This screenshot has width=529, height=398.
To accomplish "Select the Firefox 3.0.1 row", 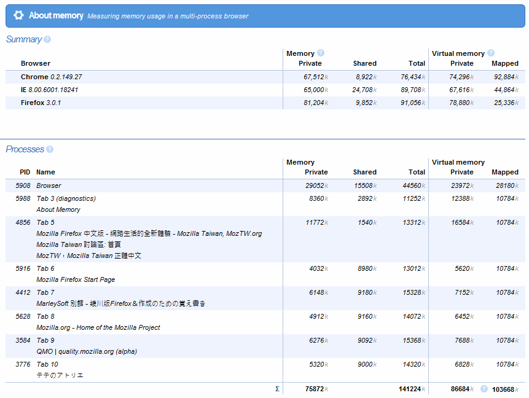I will tap(41, 103).
